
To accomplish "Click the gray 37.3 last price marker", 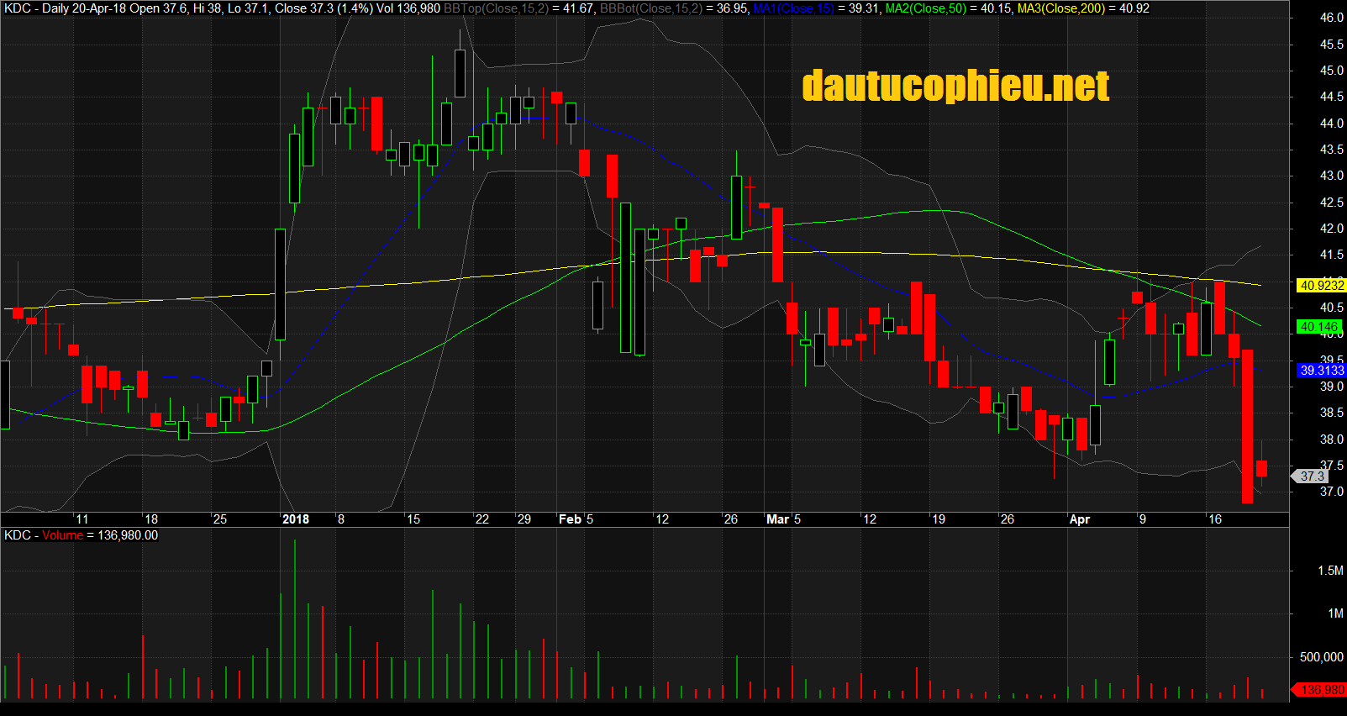I will [1311, 476].
